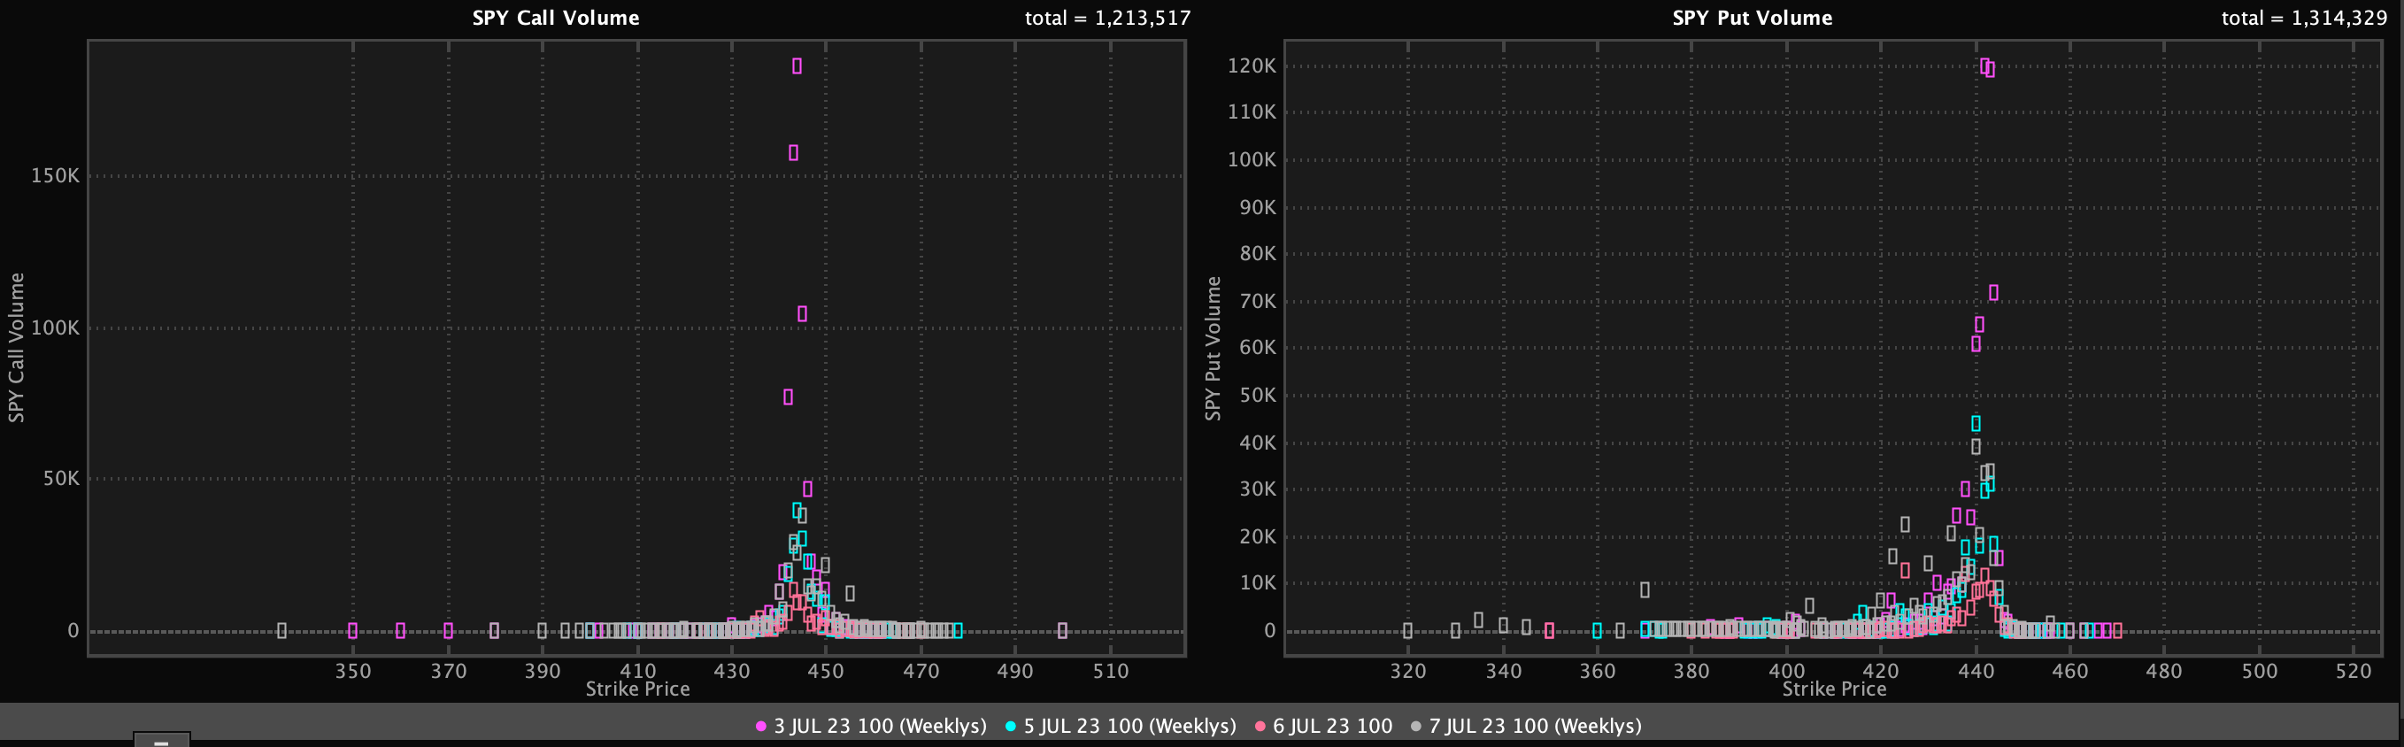Select the magenta call marker at strike 370
This screenshot has width=2404, height=747.
449,630
